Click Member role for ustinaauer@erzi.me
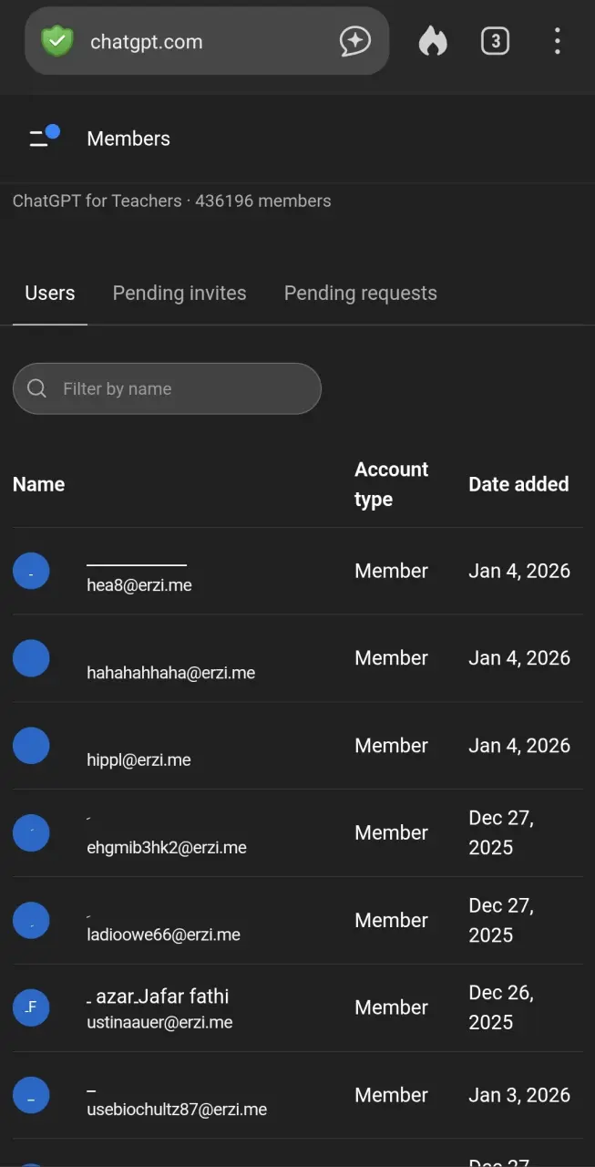 tap(391, 1007)
